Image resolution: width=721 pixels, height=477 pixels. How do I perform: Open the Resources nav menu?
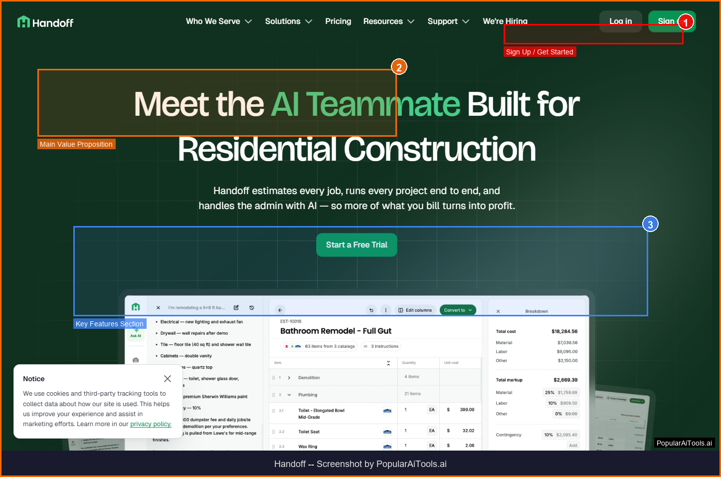click(x=388, y=21)
